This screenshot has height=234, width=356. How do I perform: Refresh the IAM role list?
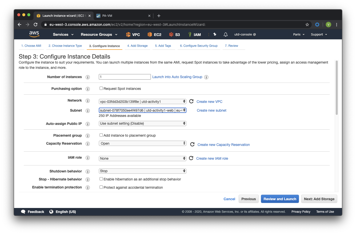coord(191,158)
